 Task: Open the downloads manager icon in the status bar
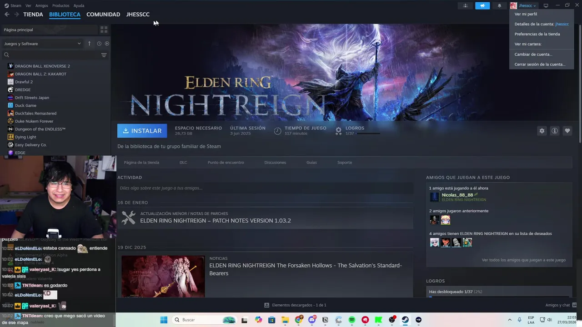pos(267,305)
